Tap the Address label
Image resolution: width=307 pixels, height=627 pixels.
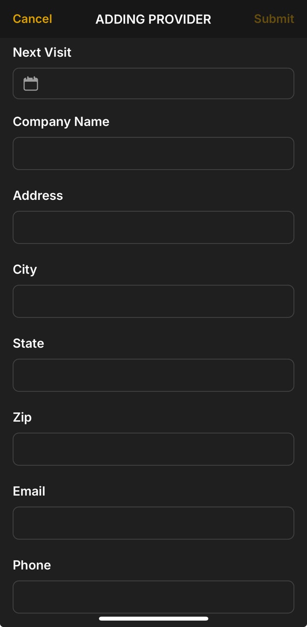[x=38, y=195]
